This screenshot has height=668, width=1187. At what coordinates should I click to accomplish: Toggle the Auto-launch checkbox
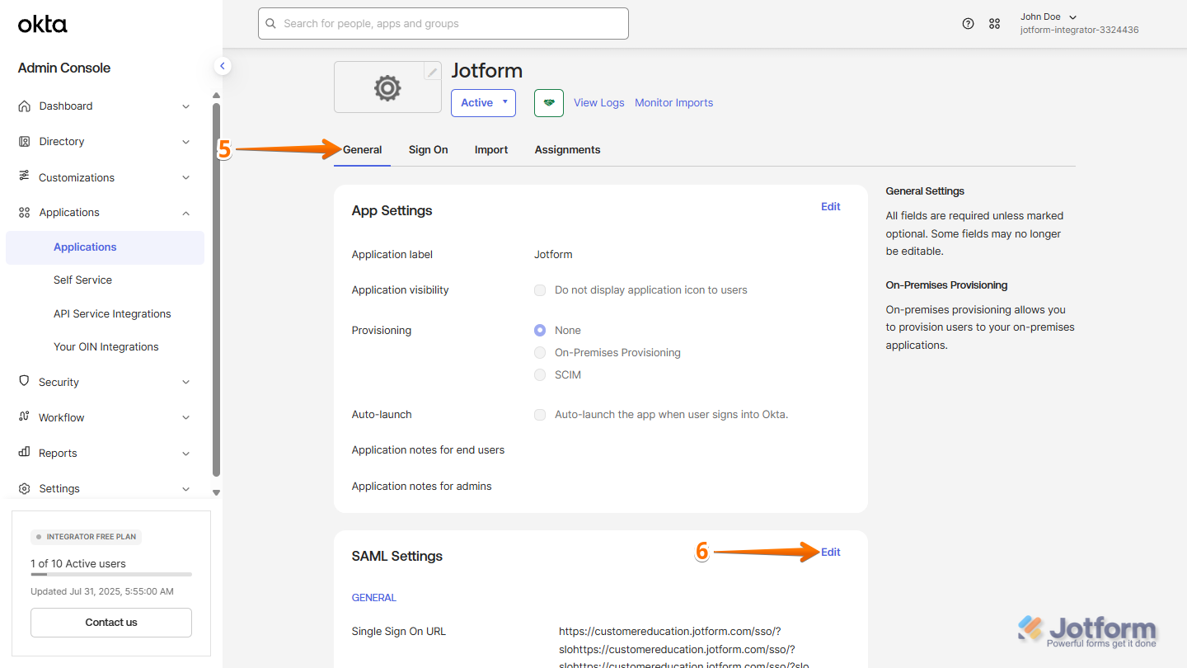[540, 415]
